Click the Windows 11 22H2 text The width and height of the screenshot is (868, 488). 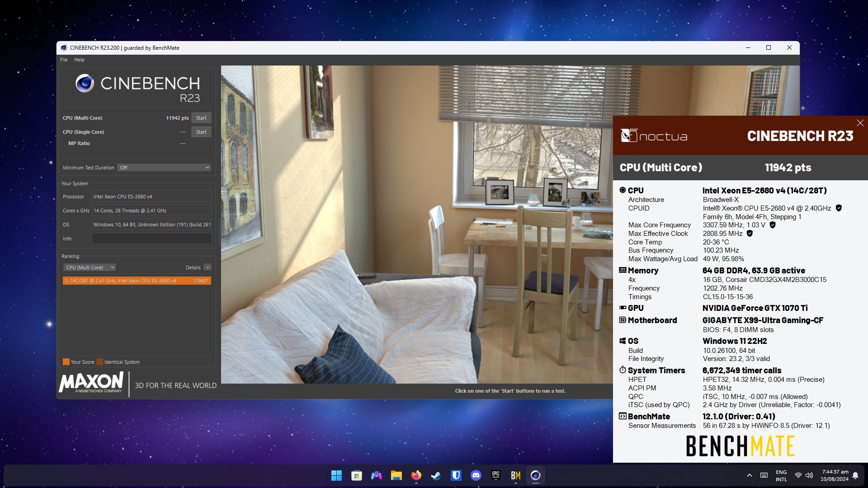pyautogui.click(x=735, y=341)
